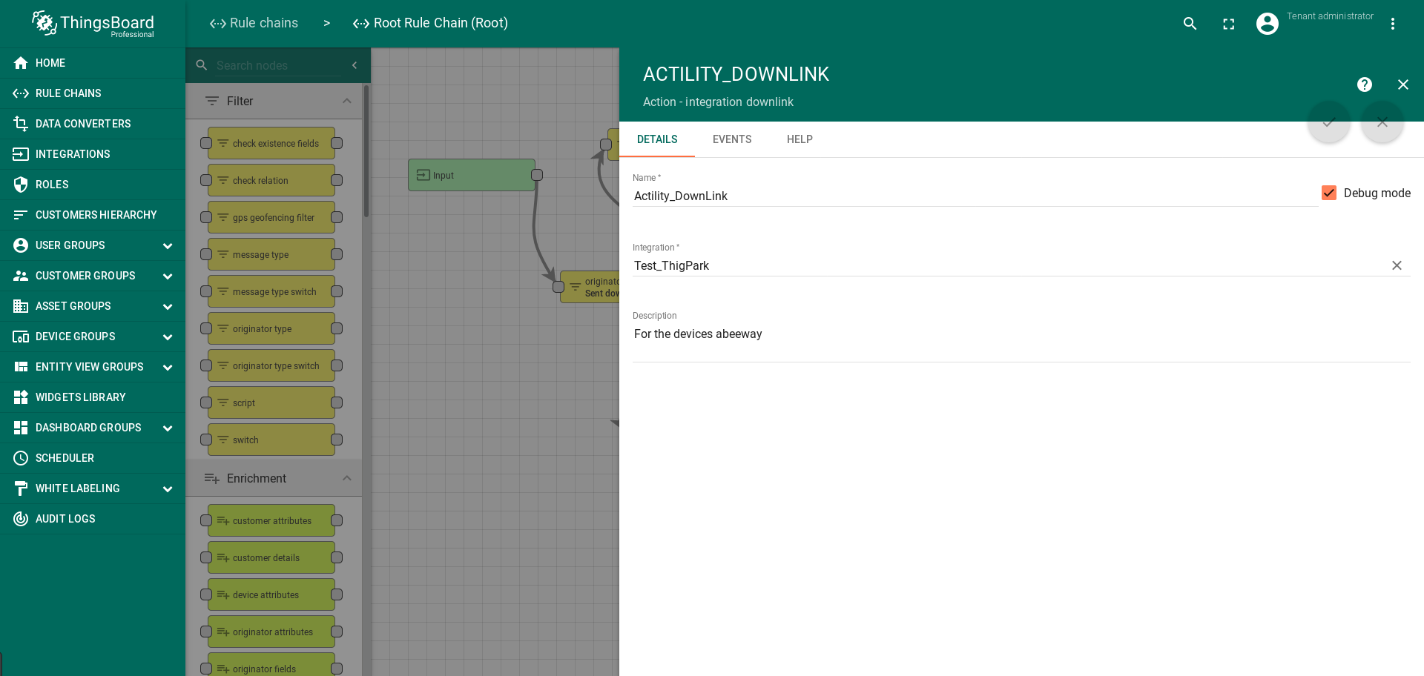Open the Scheduler clock icon
This screenshot has width=1424, height=676.
(21, 458)
